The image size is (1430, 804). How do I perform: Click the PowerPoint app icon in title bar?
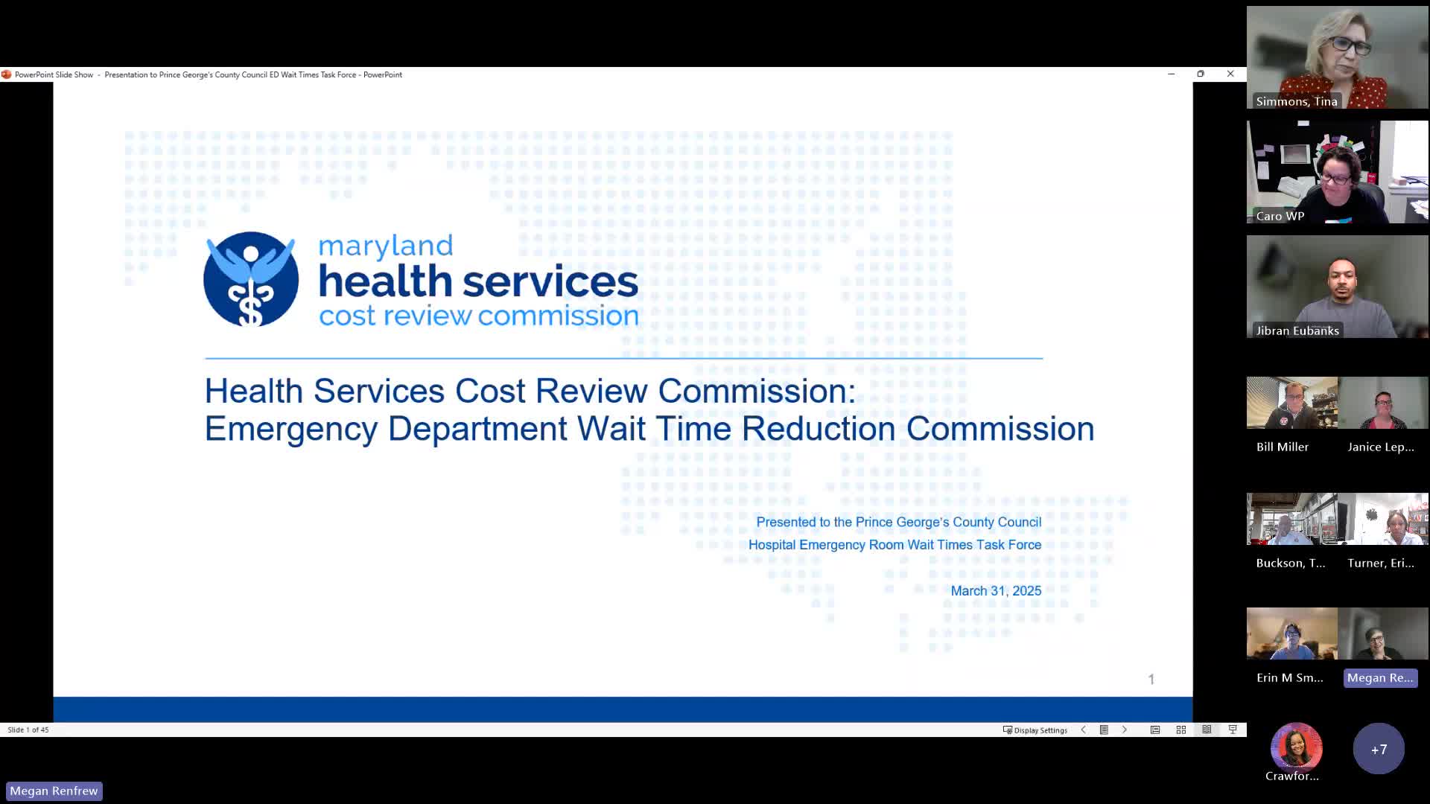click(x=7, y=74)
